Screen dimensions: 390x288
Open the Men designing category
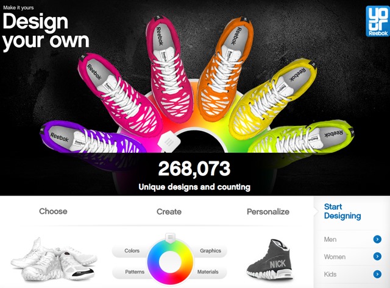point(352,239)
